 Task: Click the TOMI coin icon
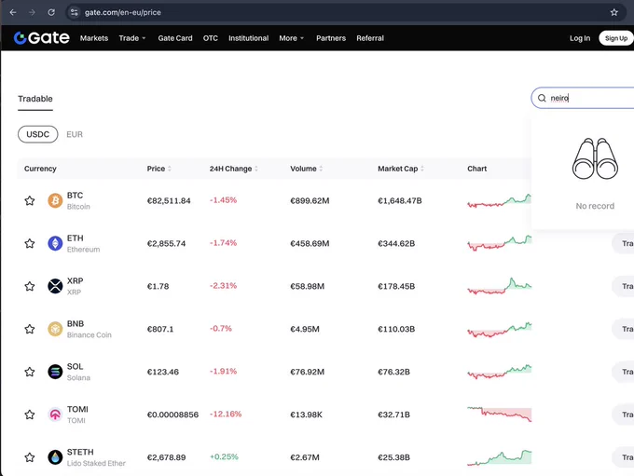point(55,415)
